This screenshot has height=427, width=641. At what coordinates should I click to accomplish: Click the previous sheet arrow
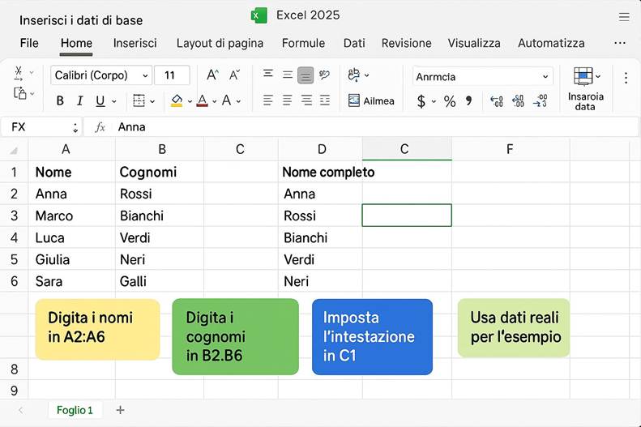click(21, 410)
